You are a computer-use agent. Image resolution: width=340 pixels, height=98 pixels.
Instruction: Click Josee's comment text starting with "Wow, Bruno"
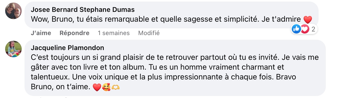tap(166, 19)
